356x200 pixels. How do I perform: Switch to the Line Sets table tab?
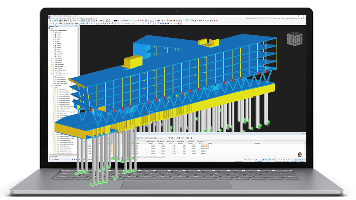tap(143, 157)
